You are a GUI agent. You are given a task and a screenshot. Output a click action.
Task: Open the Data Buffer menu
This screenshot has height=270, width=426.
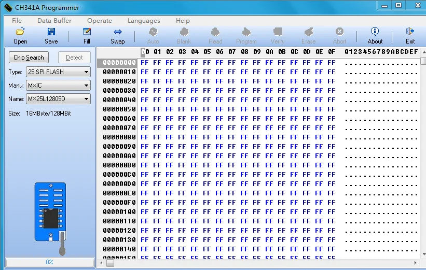(x=54, y=21)
